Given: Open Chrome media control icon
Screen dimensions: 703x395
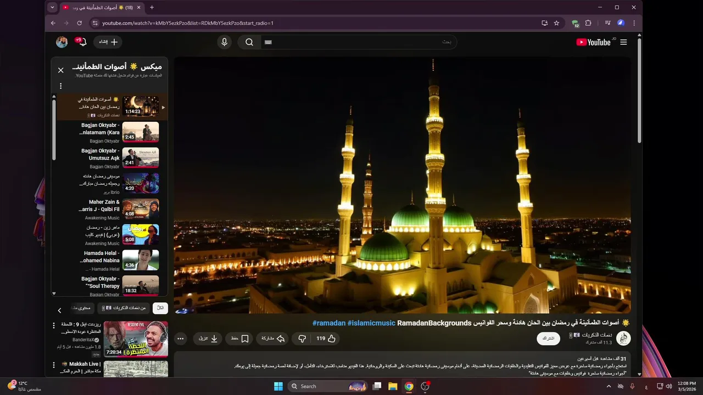Looking at the screenshot, I should [607, 23].
